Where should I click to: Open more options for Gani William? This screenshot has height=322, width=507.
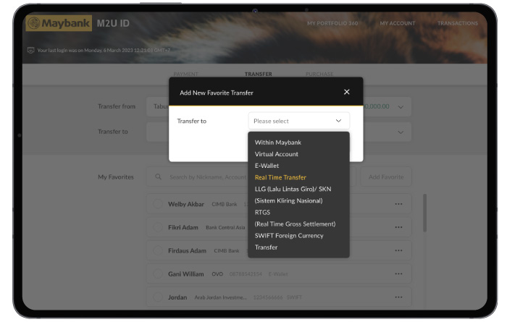coord(398,274)
